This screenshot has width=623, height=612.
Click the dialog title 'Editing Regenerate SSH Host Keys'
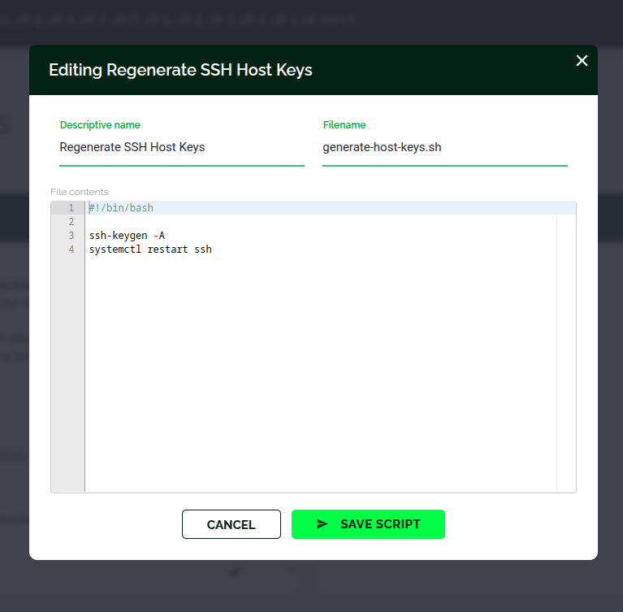pyautogui.click(x=180, y=70)
